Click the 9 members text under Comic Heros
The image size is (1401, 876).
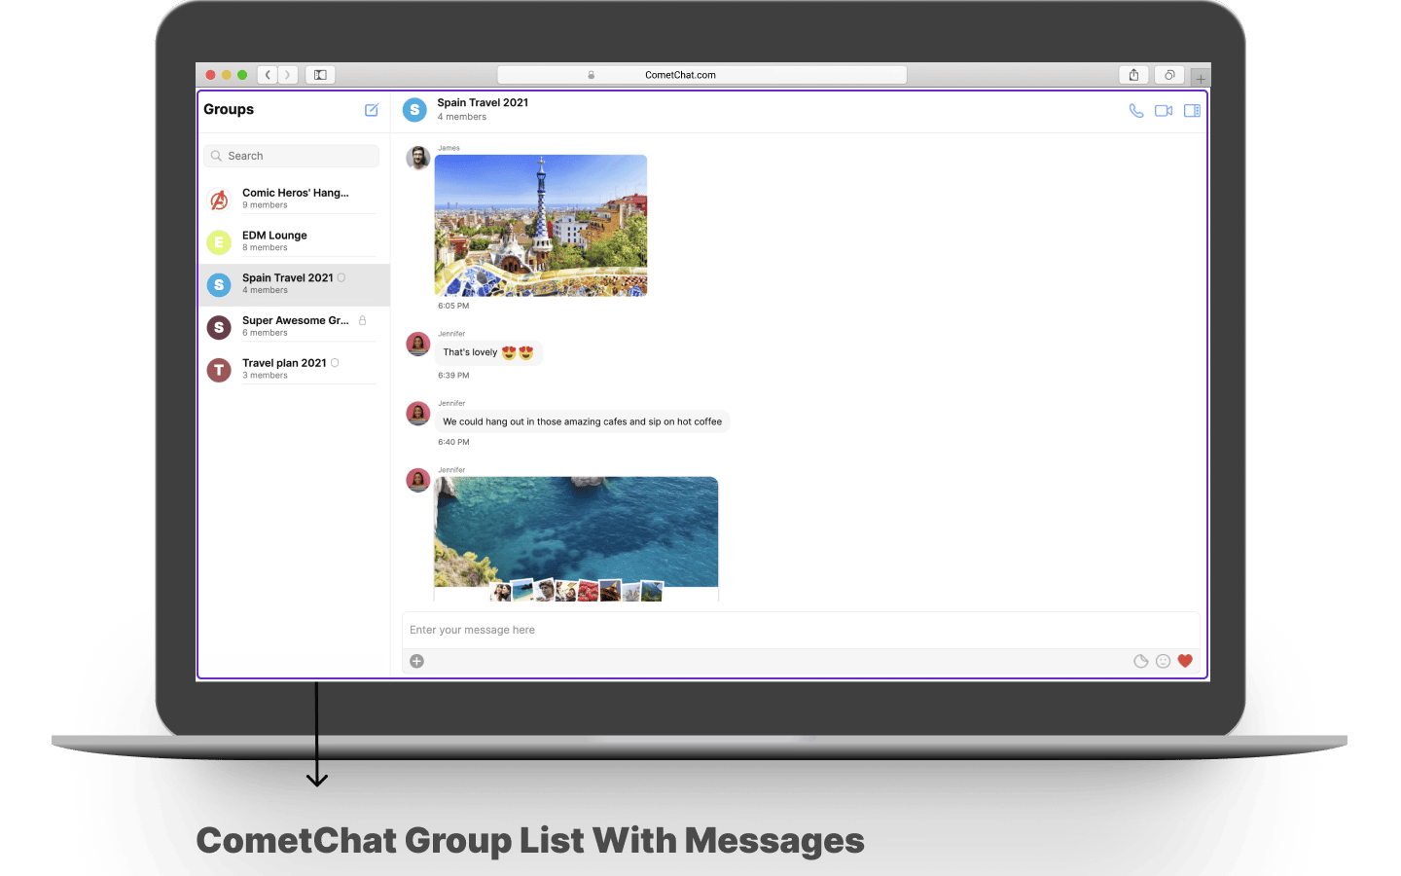265,205
